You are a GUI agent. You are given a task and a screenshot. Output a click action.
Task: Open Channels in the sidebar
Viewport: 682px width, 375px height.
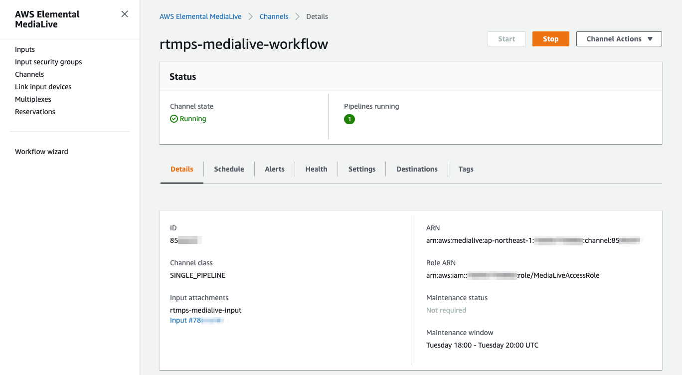pyautogui.click(x=29, y=74)
